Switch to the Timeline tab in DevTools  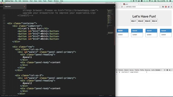tap(137, 70)
